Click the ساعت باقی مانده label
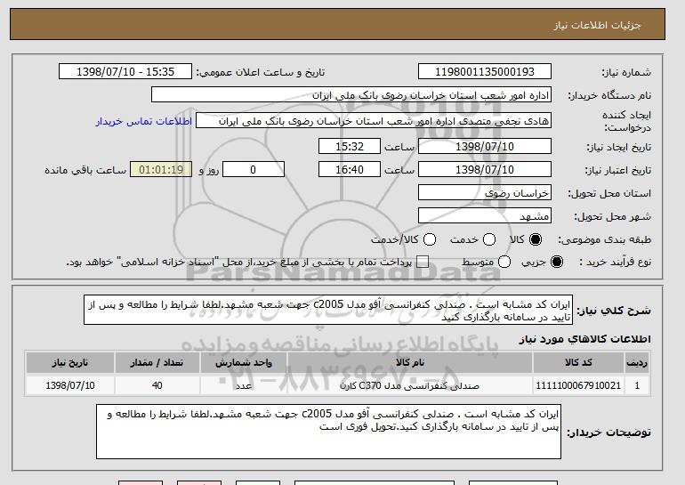 (85, 170)
